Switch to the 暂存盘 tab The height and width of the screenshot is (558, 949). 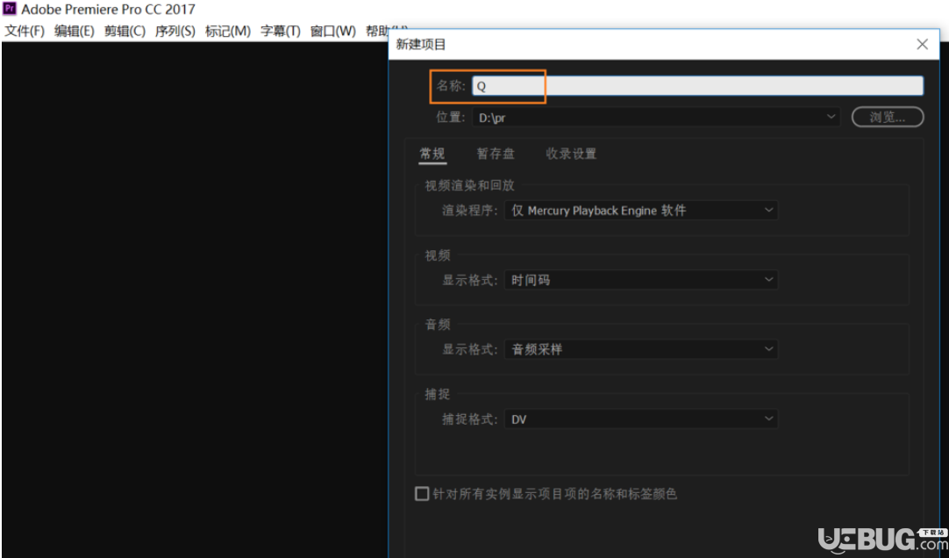(496, 154)
